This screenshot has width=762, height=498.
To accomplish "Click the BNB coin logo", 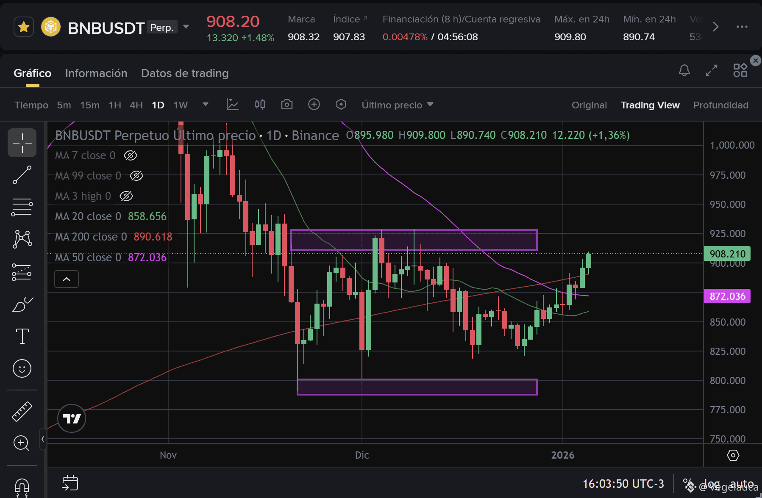I will point(51,27).
